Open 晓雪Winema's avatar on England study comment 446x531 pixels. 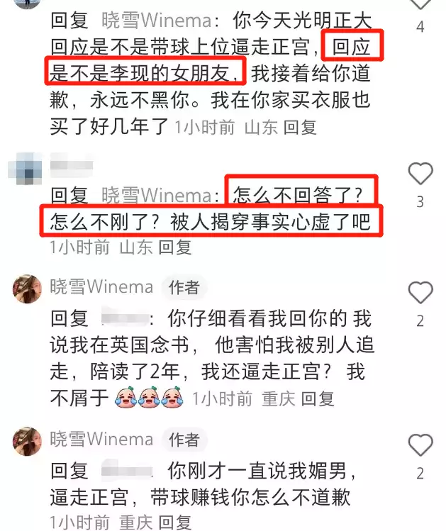(27, 289)
